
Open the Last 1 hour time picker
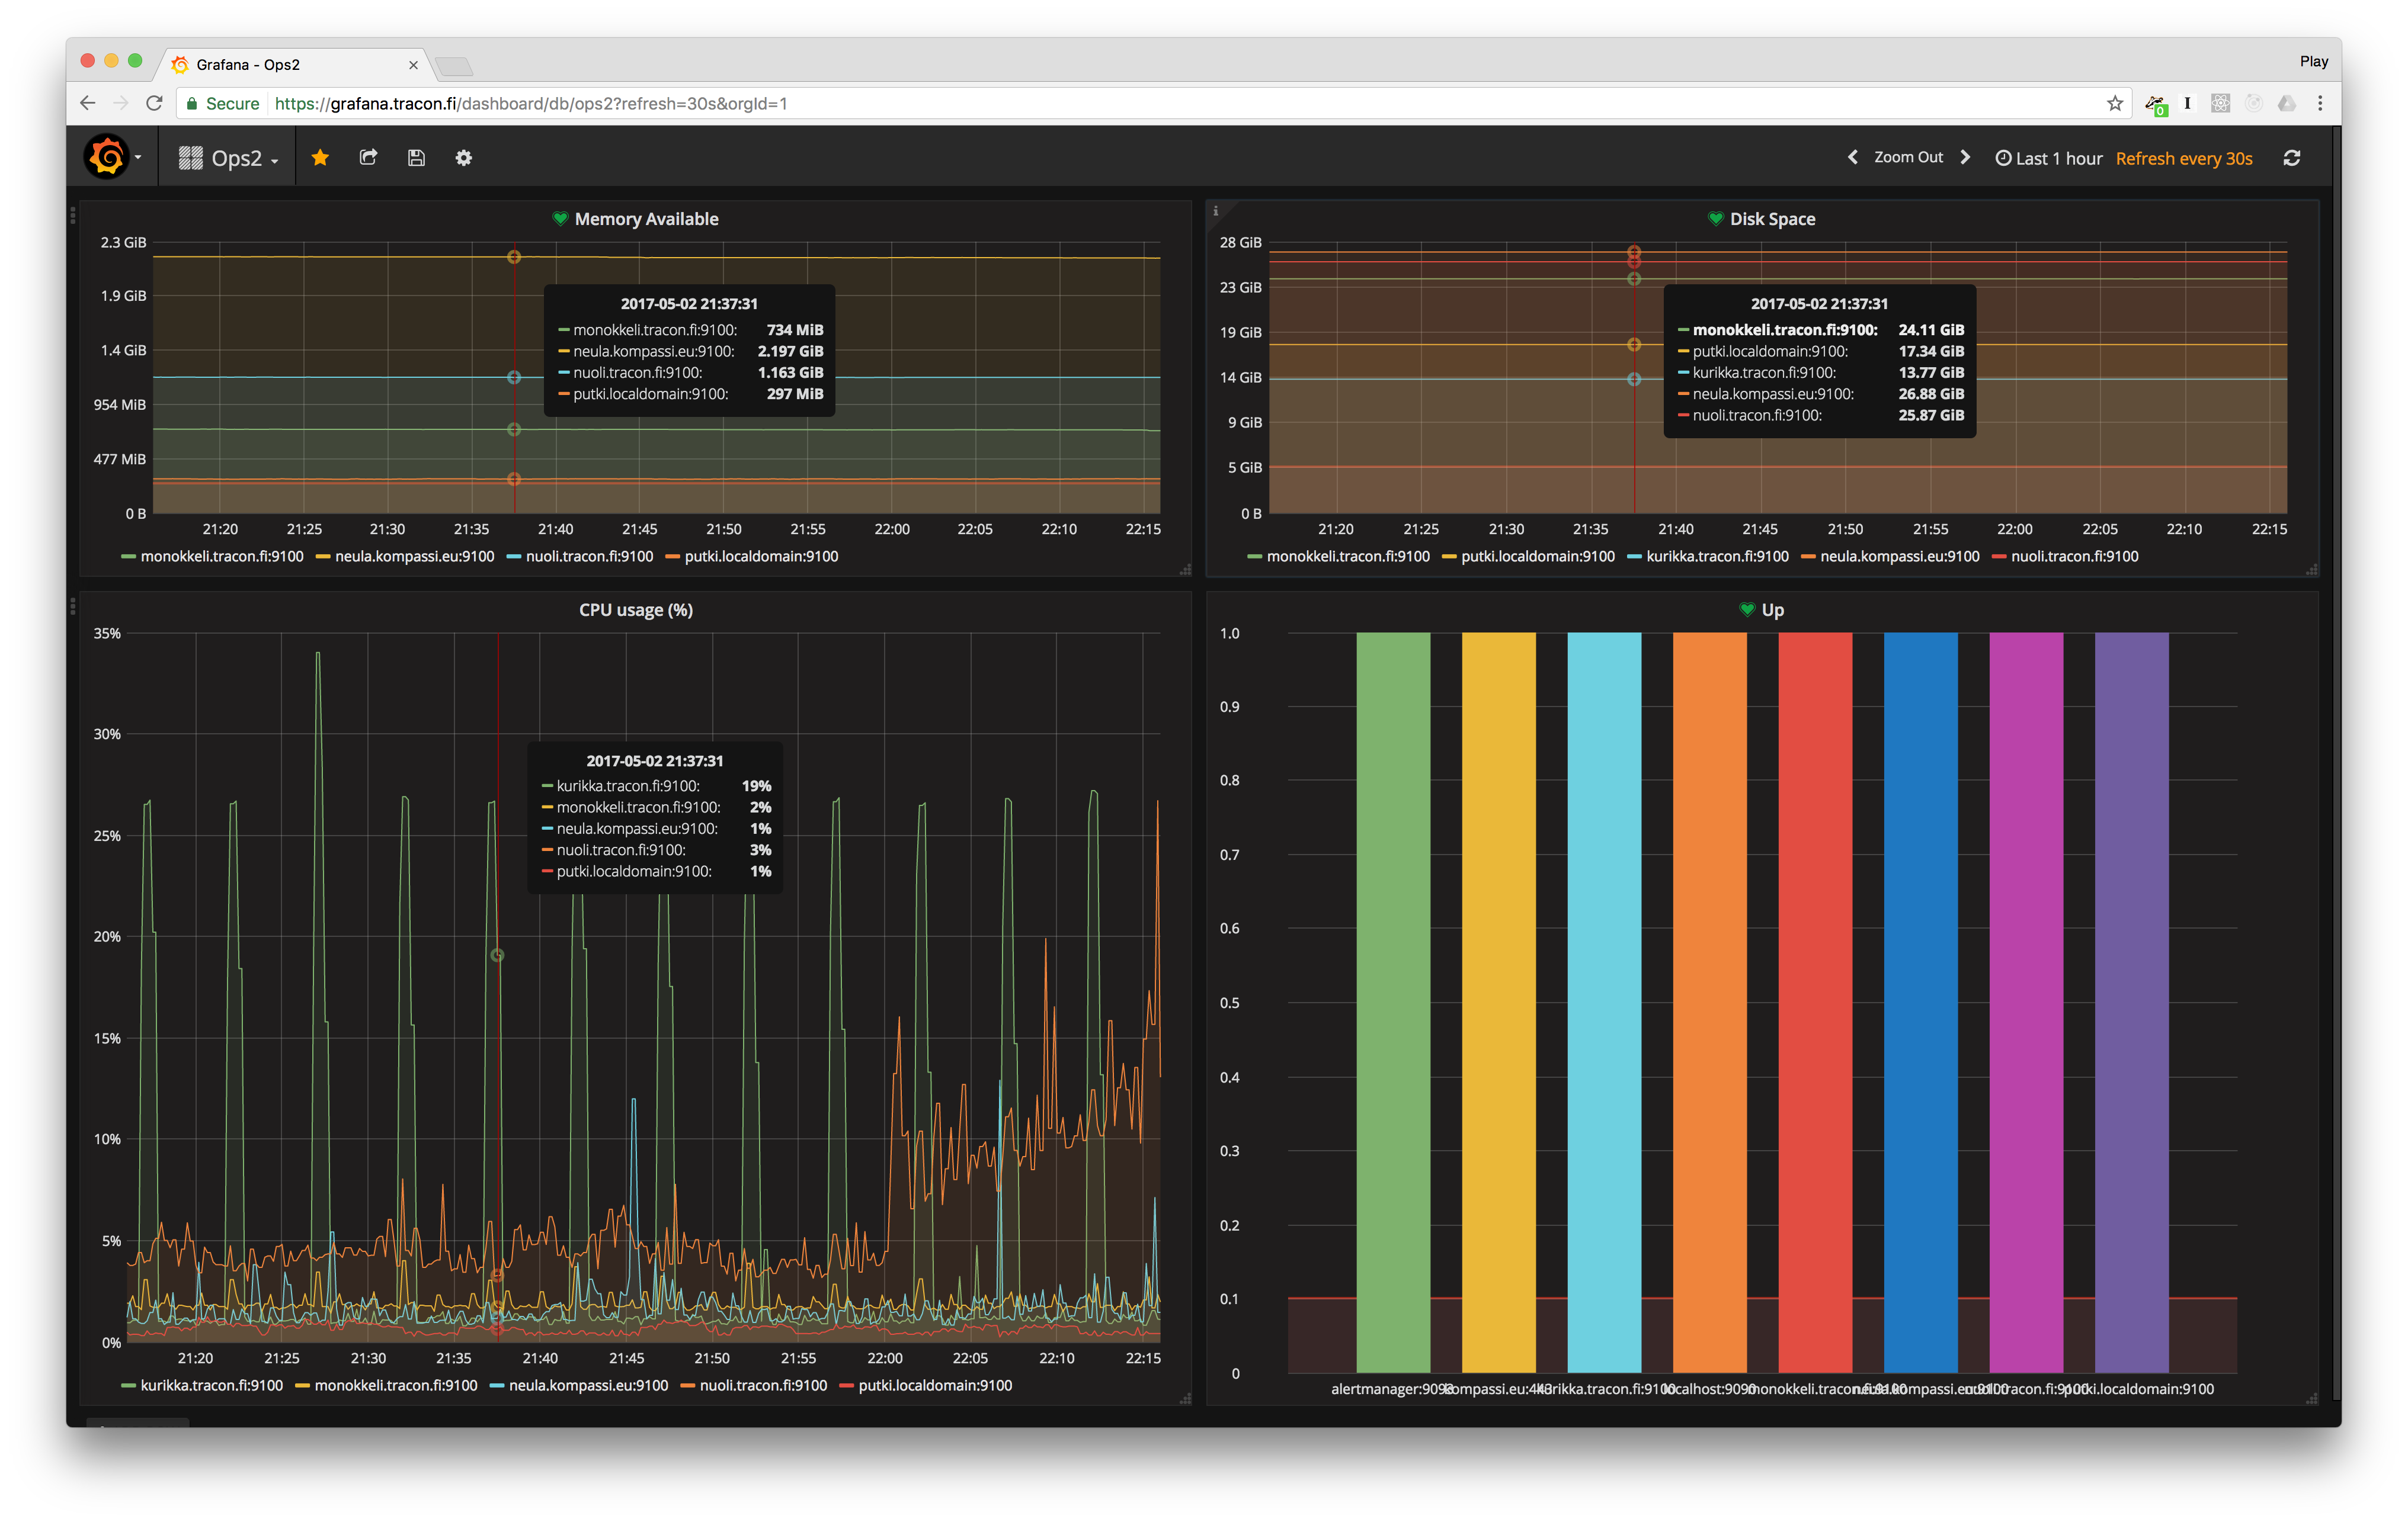(x=2048, y=158)
